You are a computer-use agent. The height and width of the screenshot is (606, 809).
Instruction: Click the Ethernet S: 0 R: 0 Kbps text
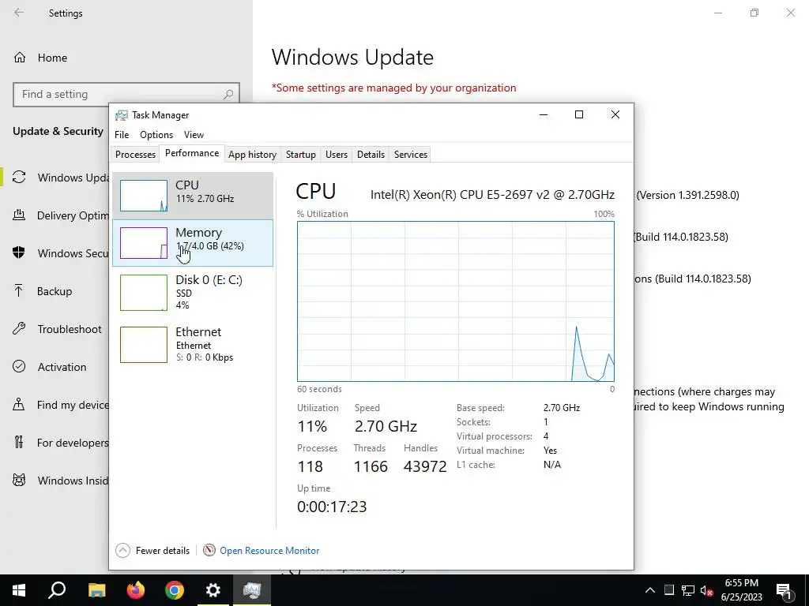(205, 357)
